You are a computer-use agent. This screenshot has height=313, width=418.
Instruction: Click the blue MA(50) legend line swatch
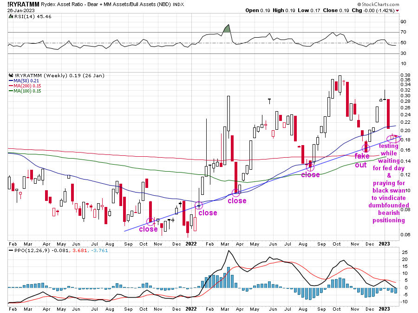(11, 80)
